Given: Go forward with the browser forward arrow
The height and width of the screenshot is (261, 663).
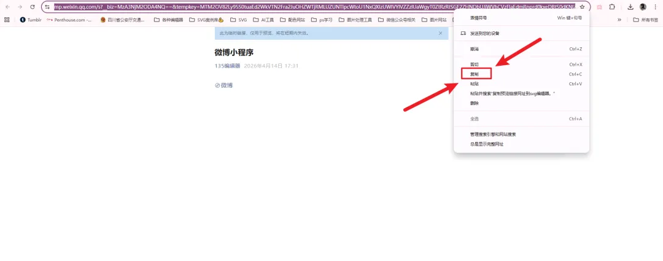Looking at the screenshot, I should pyautogui.click(x=20, y=7).
